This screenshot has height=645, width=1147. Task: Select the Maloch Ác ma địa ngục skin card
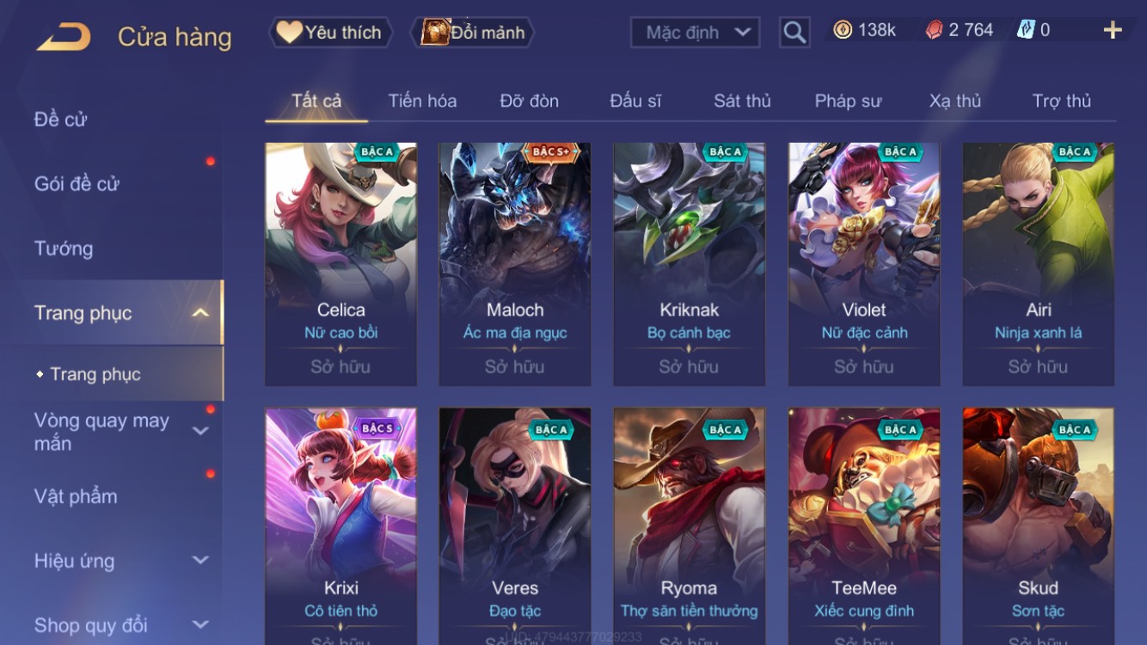pyautogui.click(x=515, y=264)
